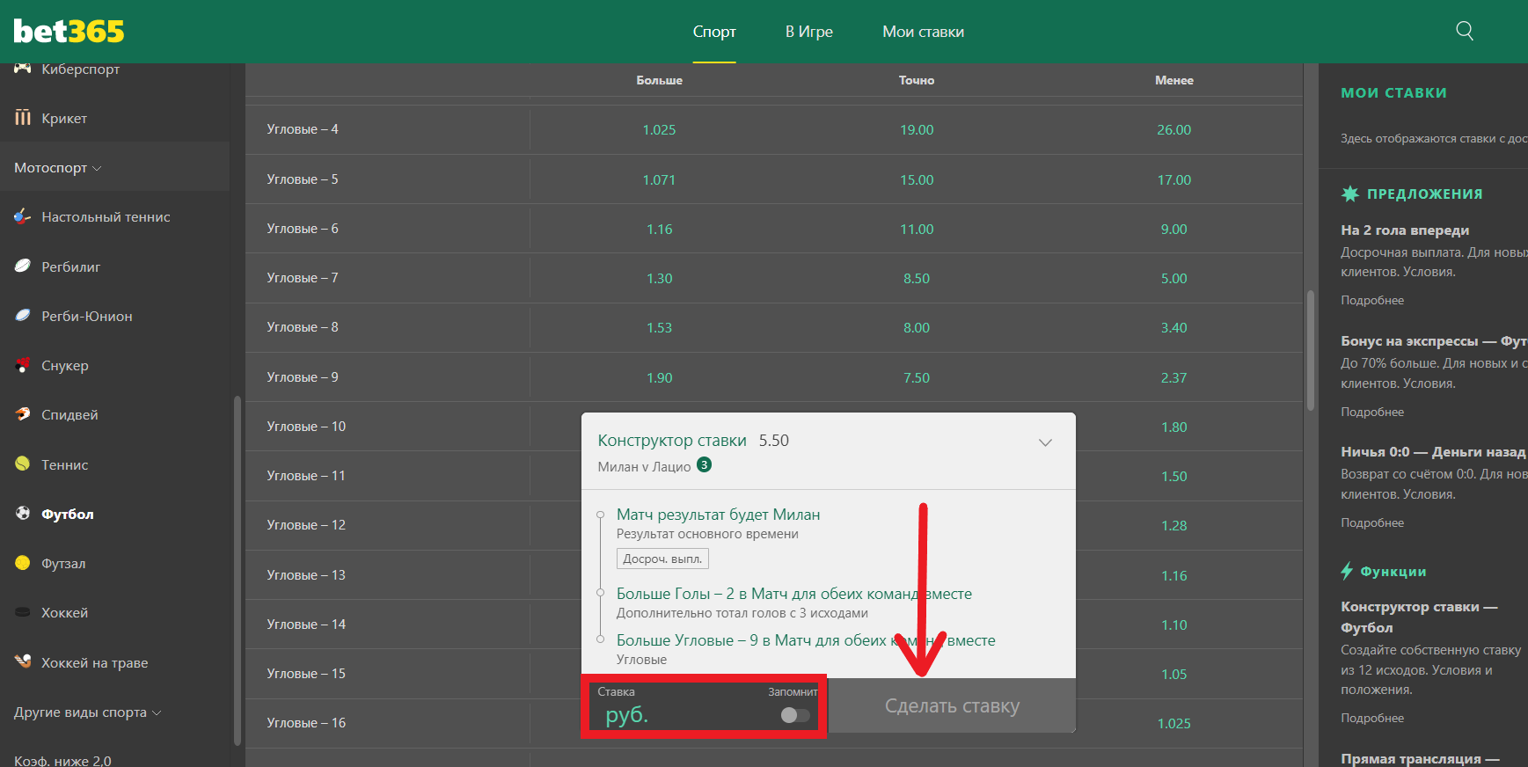Viewport: 1528px width, 767px height.
Task: Open Подробнее under Конструктор ставки
Action: (1372, 718)
